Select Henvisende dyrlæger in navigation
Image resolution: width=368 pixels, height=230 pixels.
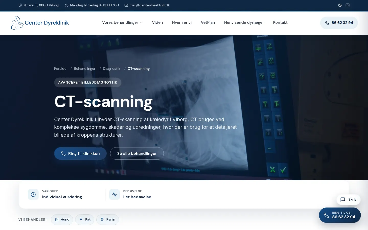click(244, 22)
